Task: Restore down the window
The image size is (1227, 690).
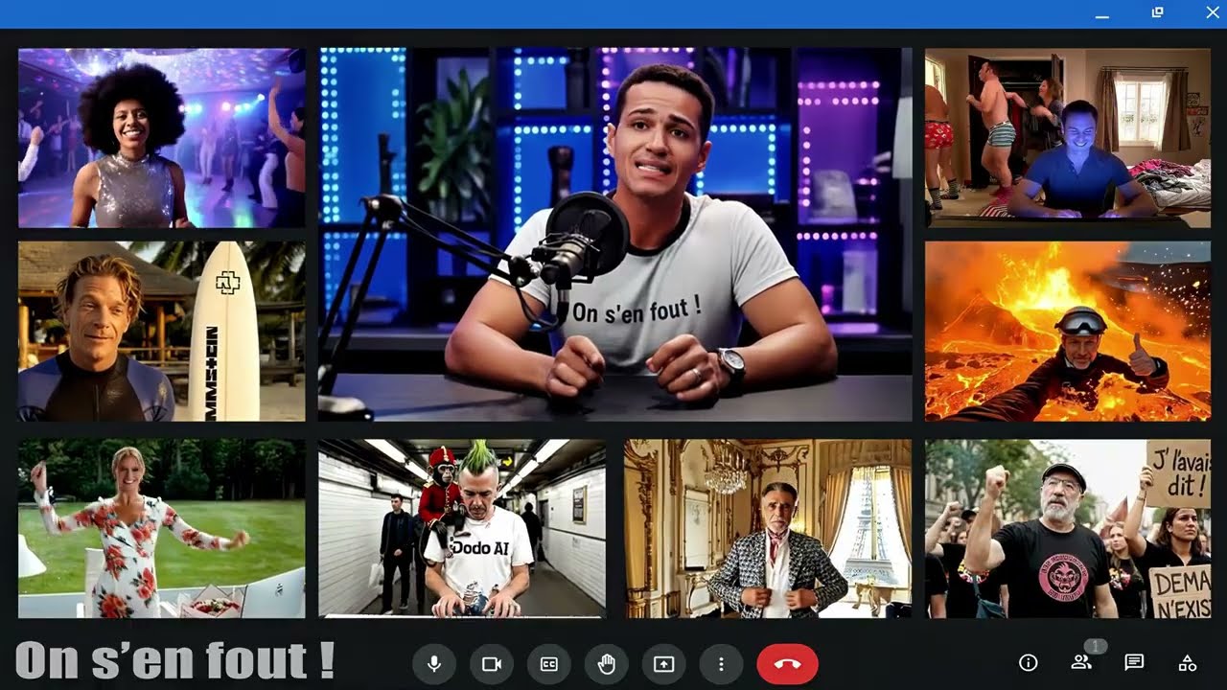Action: tap(1157, 12)
